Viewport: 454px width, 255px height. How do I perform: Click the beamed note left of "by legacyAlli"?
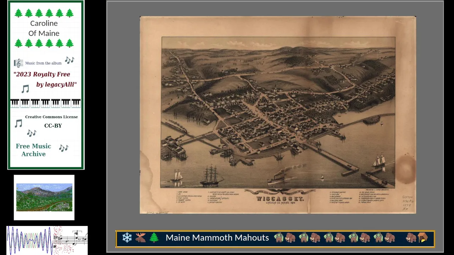(25, 89)
